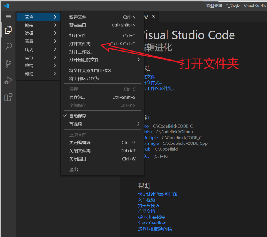
Task: Expand the 文件 menu
Action: click(x=38, y=17)
